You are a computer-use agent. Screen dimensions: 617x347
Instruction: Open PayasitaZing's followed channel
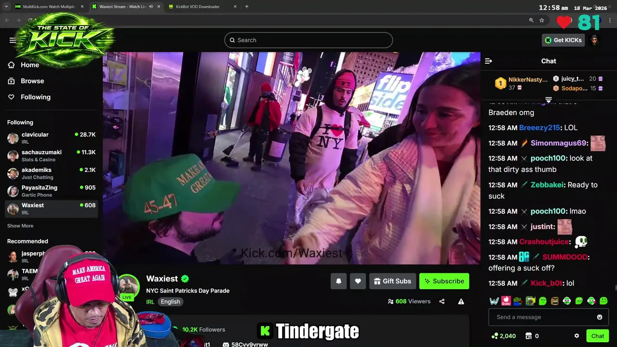[x=52, y=191]
